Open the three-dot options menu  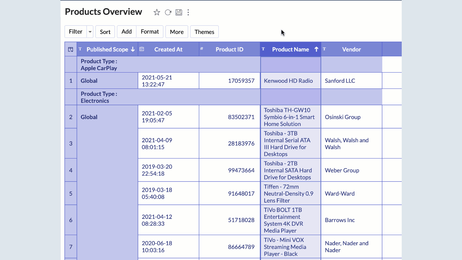pos(188,12)
